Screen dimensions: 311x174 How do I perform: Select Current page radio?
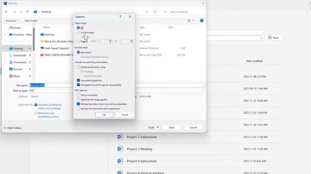tap(78, 32)
